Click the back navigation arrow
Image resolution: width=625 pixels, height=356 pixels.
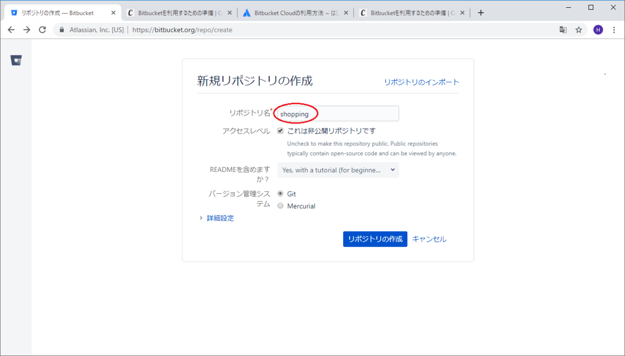tap(11, 30)
